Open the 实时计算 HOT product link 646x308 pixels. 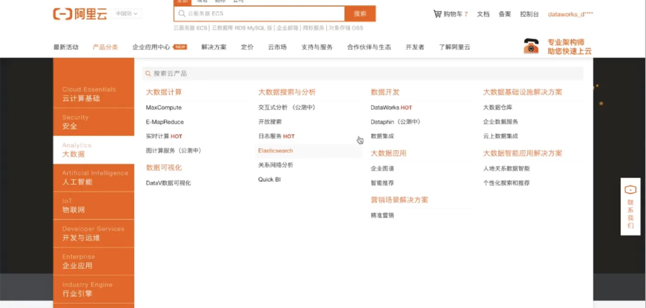[164, 136]
